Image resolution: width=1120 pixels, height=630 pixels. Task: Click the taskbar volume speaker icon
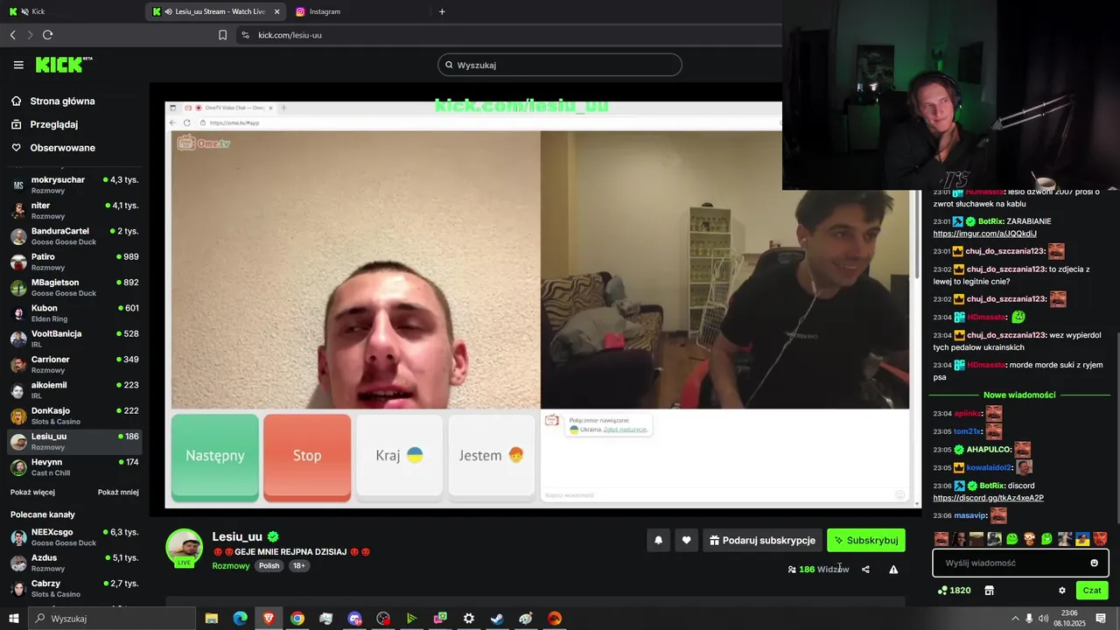coord(1043,619)
